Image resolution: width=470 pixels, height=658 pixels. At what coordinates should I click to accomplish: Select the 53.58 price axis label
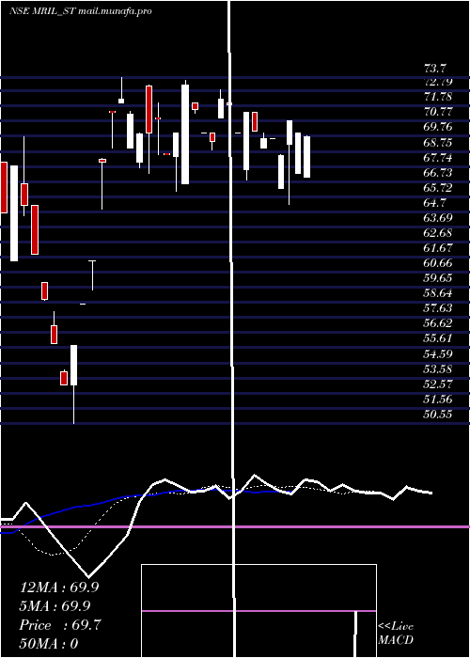[x=438, y=369]
